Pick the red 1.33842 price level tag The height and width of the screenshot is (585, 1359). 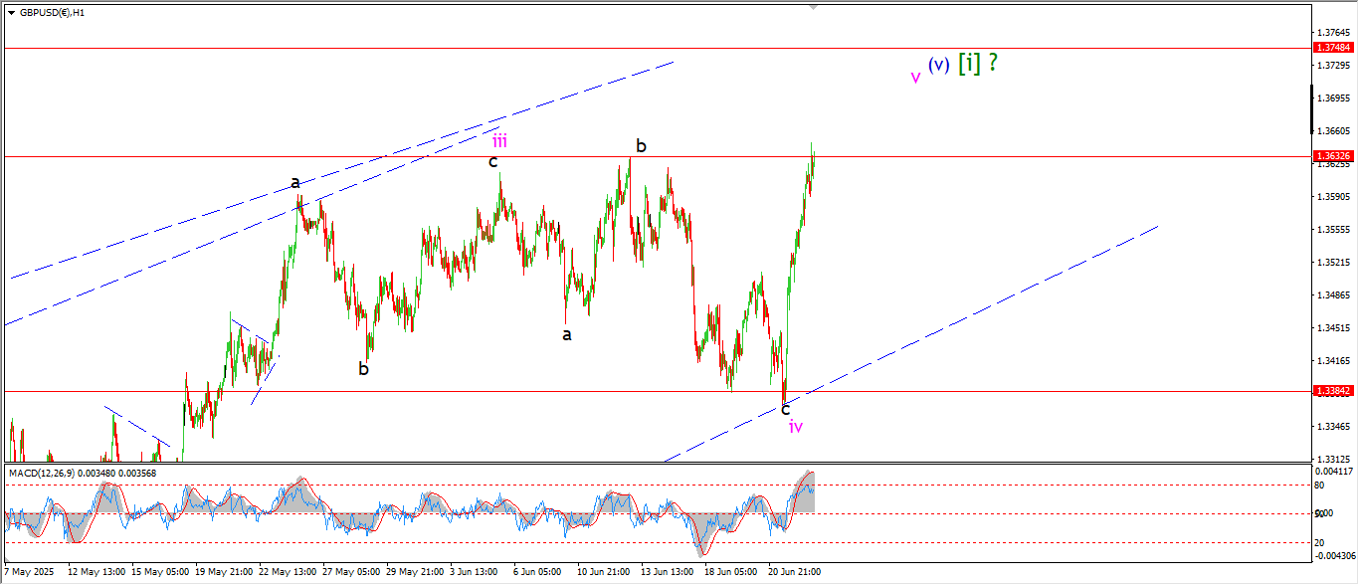1333,391
